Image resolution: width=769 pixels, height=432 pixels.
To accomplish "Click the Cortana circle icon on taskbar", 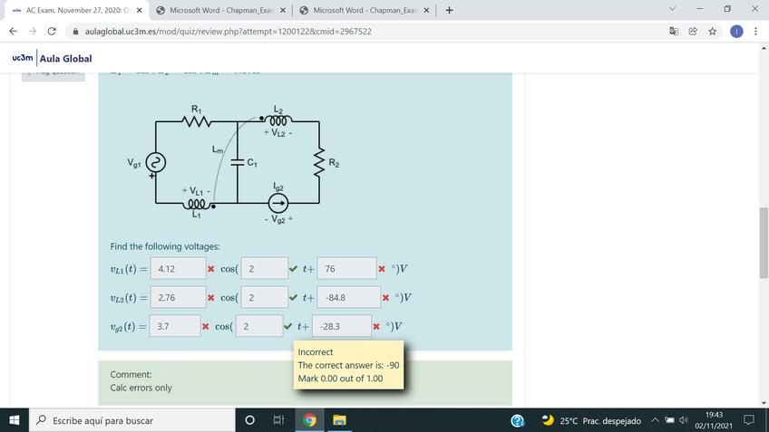I will [x=248, y=421].
